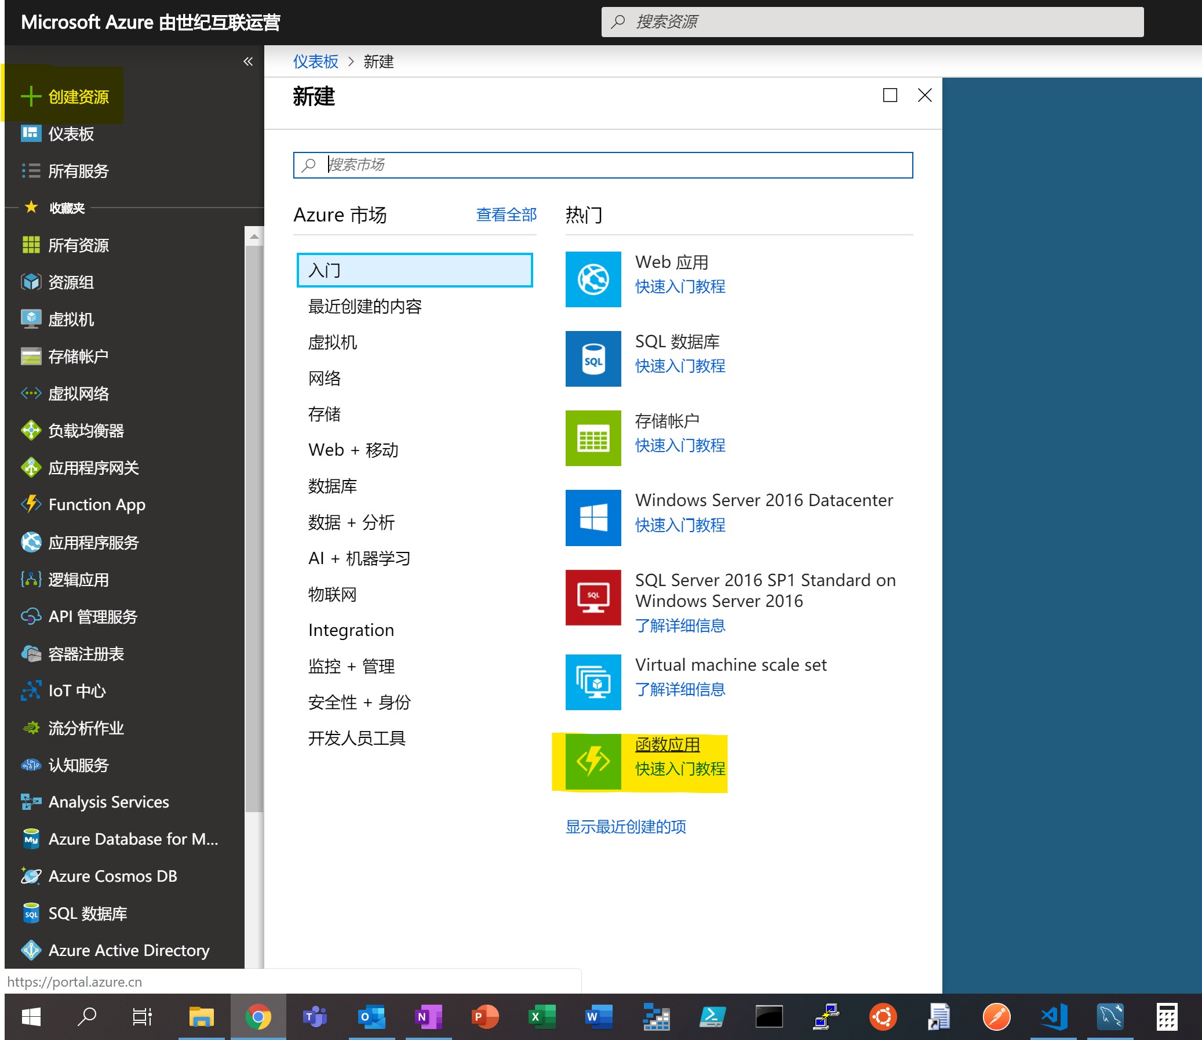The width and height of the screenshot is (1202, 1040).
Task: Click the Web 应用 tile icon
Action: [x=593, y=279]
